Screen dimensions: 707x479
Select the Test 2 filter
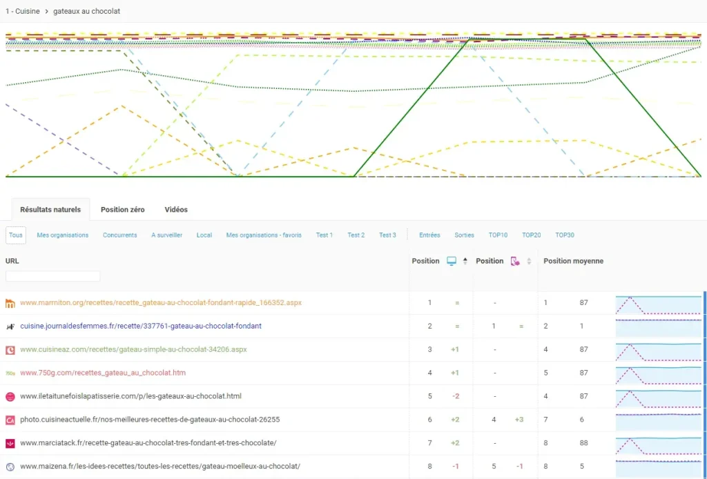pos(356,235)
